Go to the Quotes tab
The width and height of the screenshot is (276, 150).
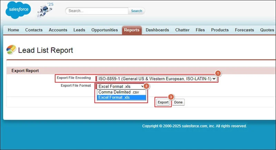pos(267,30)
